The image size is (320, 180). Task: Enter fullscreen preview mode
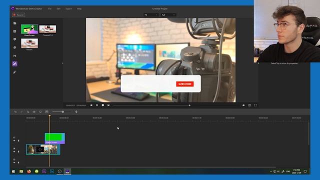255,105
